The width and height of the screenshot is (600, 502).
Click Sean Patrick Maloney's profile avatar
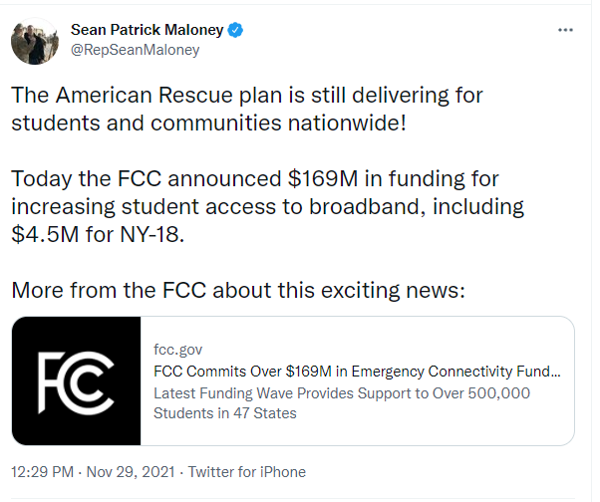(x=34, y=40)
